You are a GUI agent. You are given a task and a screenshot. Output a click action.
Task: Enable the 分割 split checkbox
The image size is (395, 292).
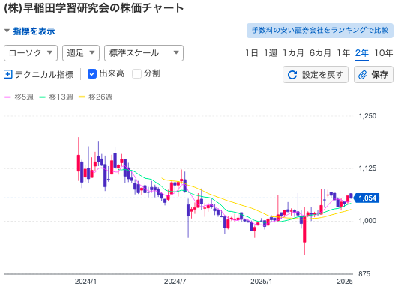click(136, 74)
